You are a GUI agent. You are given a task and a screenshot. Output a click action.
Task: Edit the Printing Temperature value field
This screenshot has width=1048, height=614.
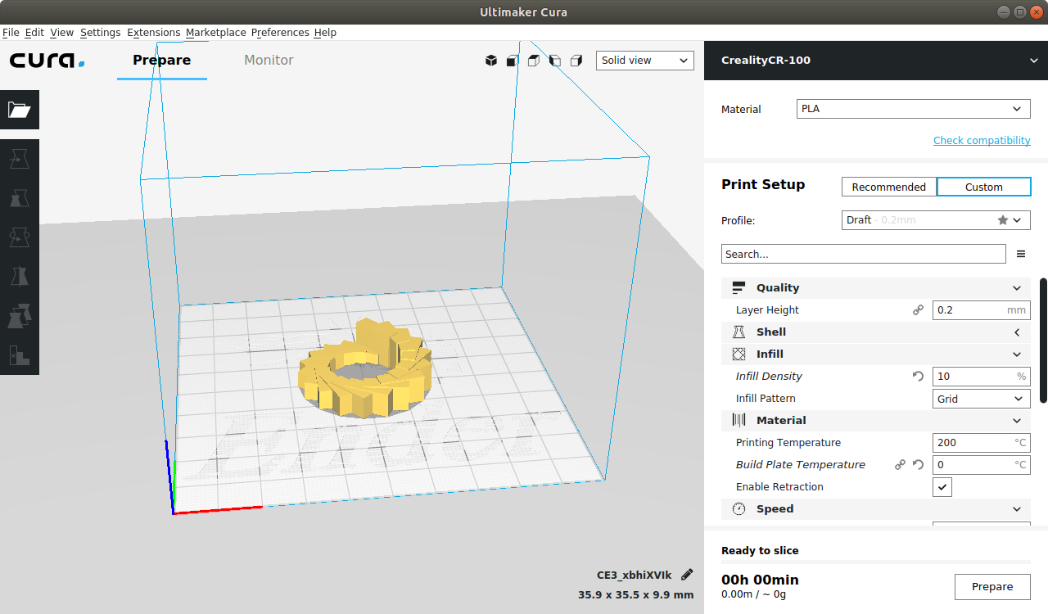[x=982, y=443]
